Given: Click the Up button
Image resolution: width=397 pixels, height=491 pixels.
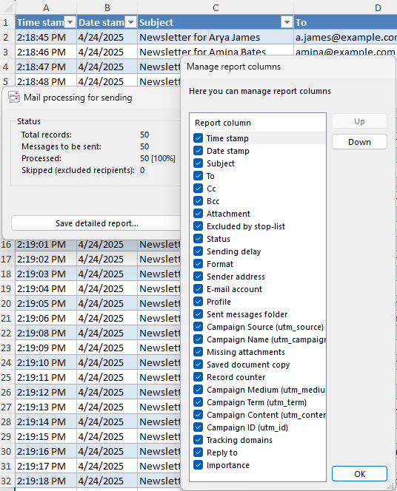Looking at the screenshot, I should [359, 121].
